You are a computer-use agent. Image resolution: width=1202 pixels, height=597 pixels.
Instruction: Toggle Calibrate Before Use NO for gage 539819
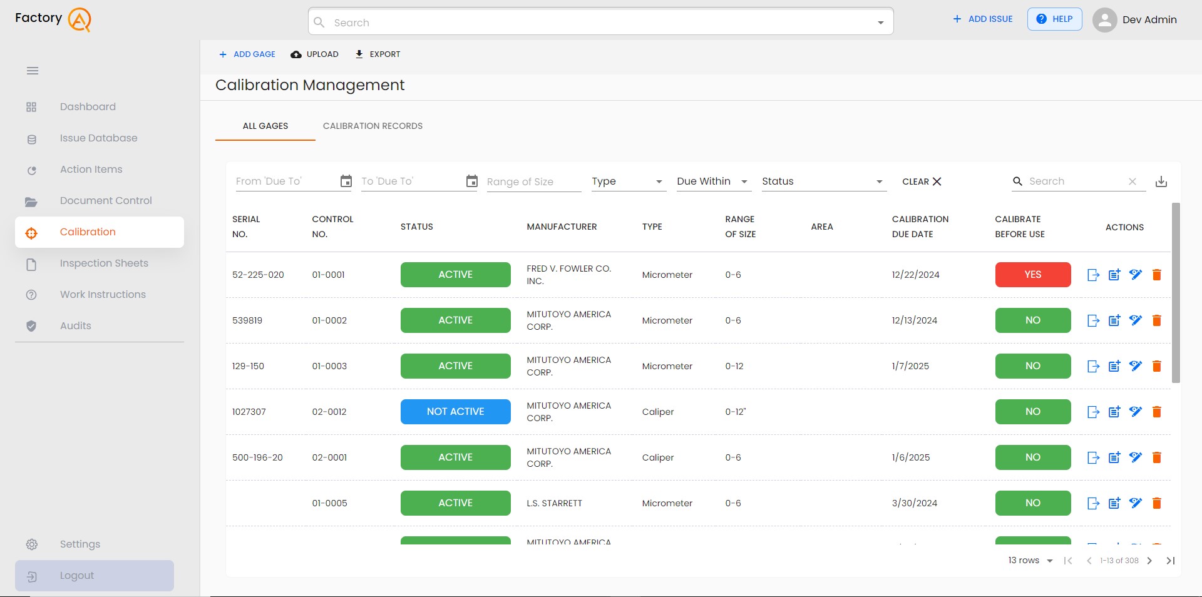1032,320
